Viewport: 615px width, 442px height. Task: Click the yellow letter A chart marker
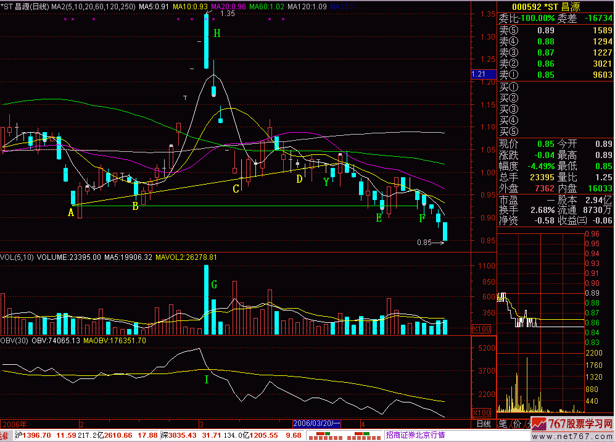pos(71,213)
